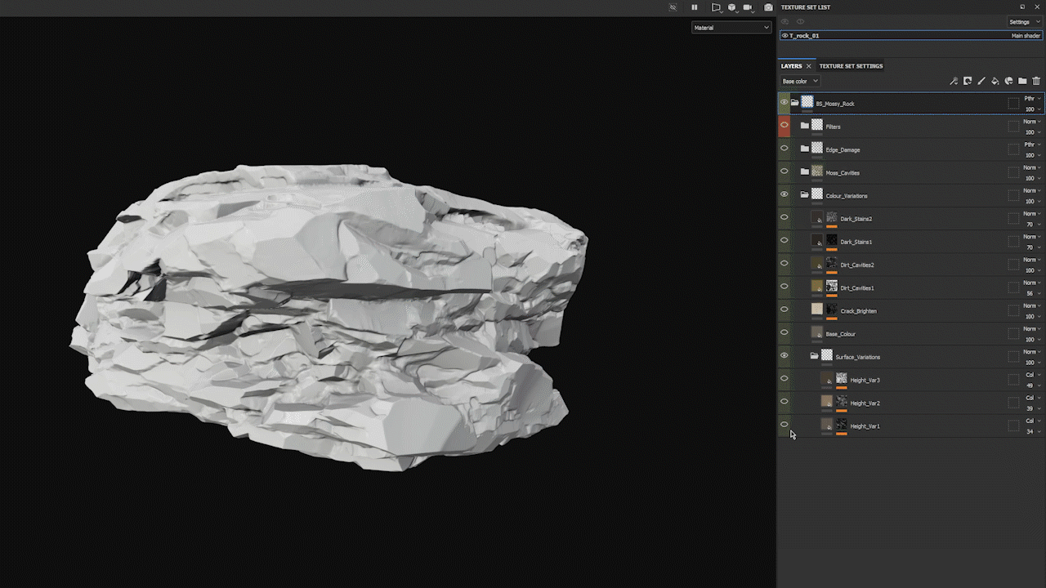The image size is (1046, 588).
Task: Delete selected layer with the trash icon
Action: point(1036,81)
